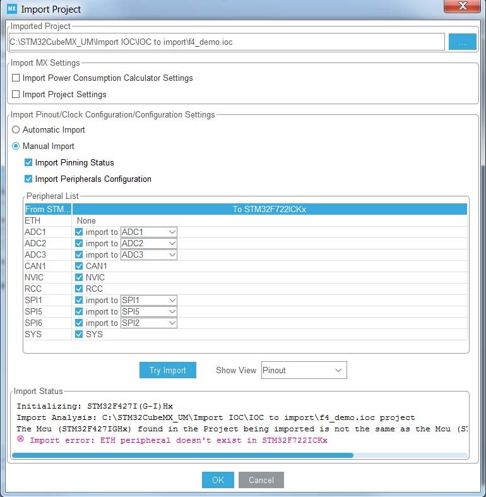Click NVIC source peripheral cell

click(x=48, y=277)
